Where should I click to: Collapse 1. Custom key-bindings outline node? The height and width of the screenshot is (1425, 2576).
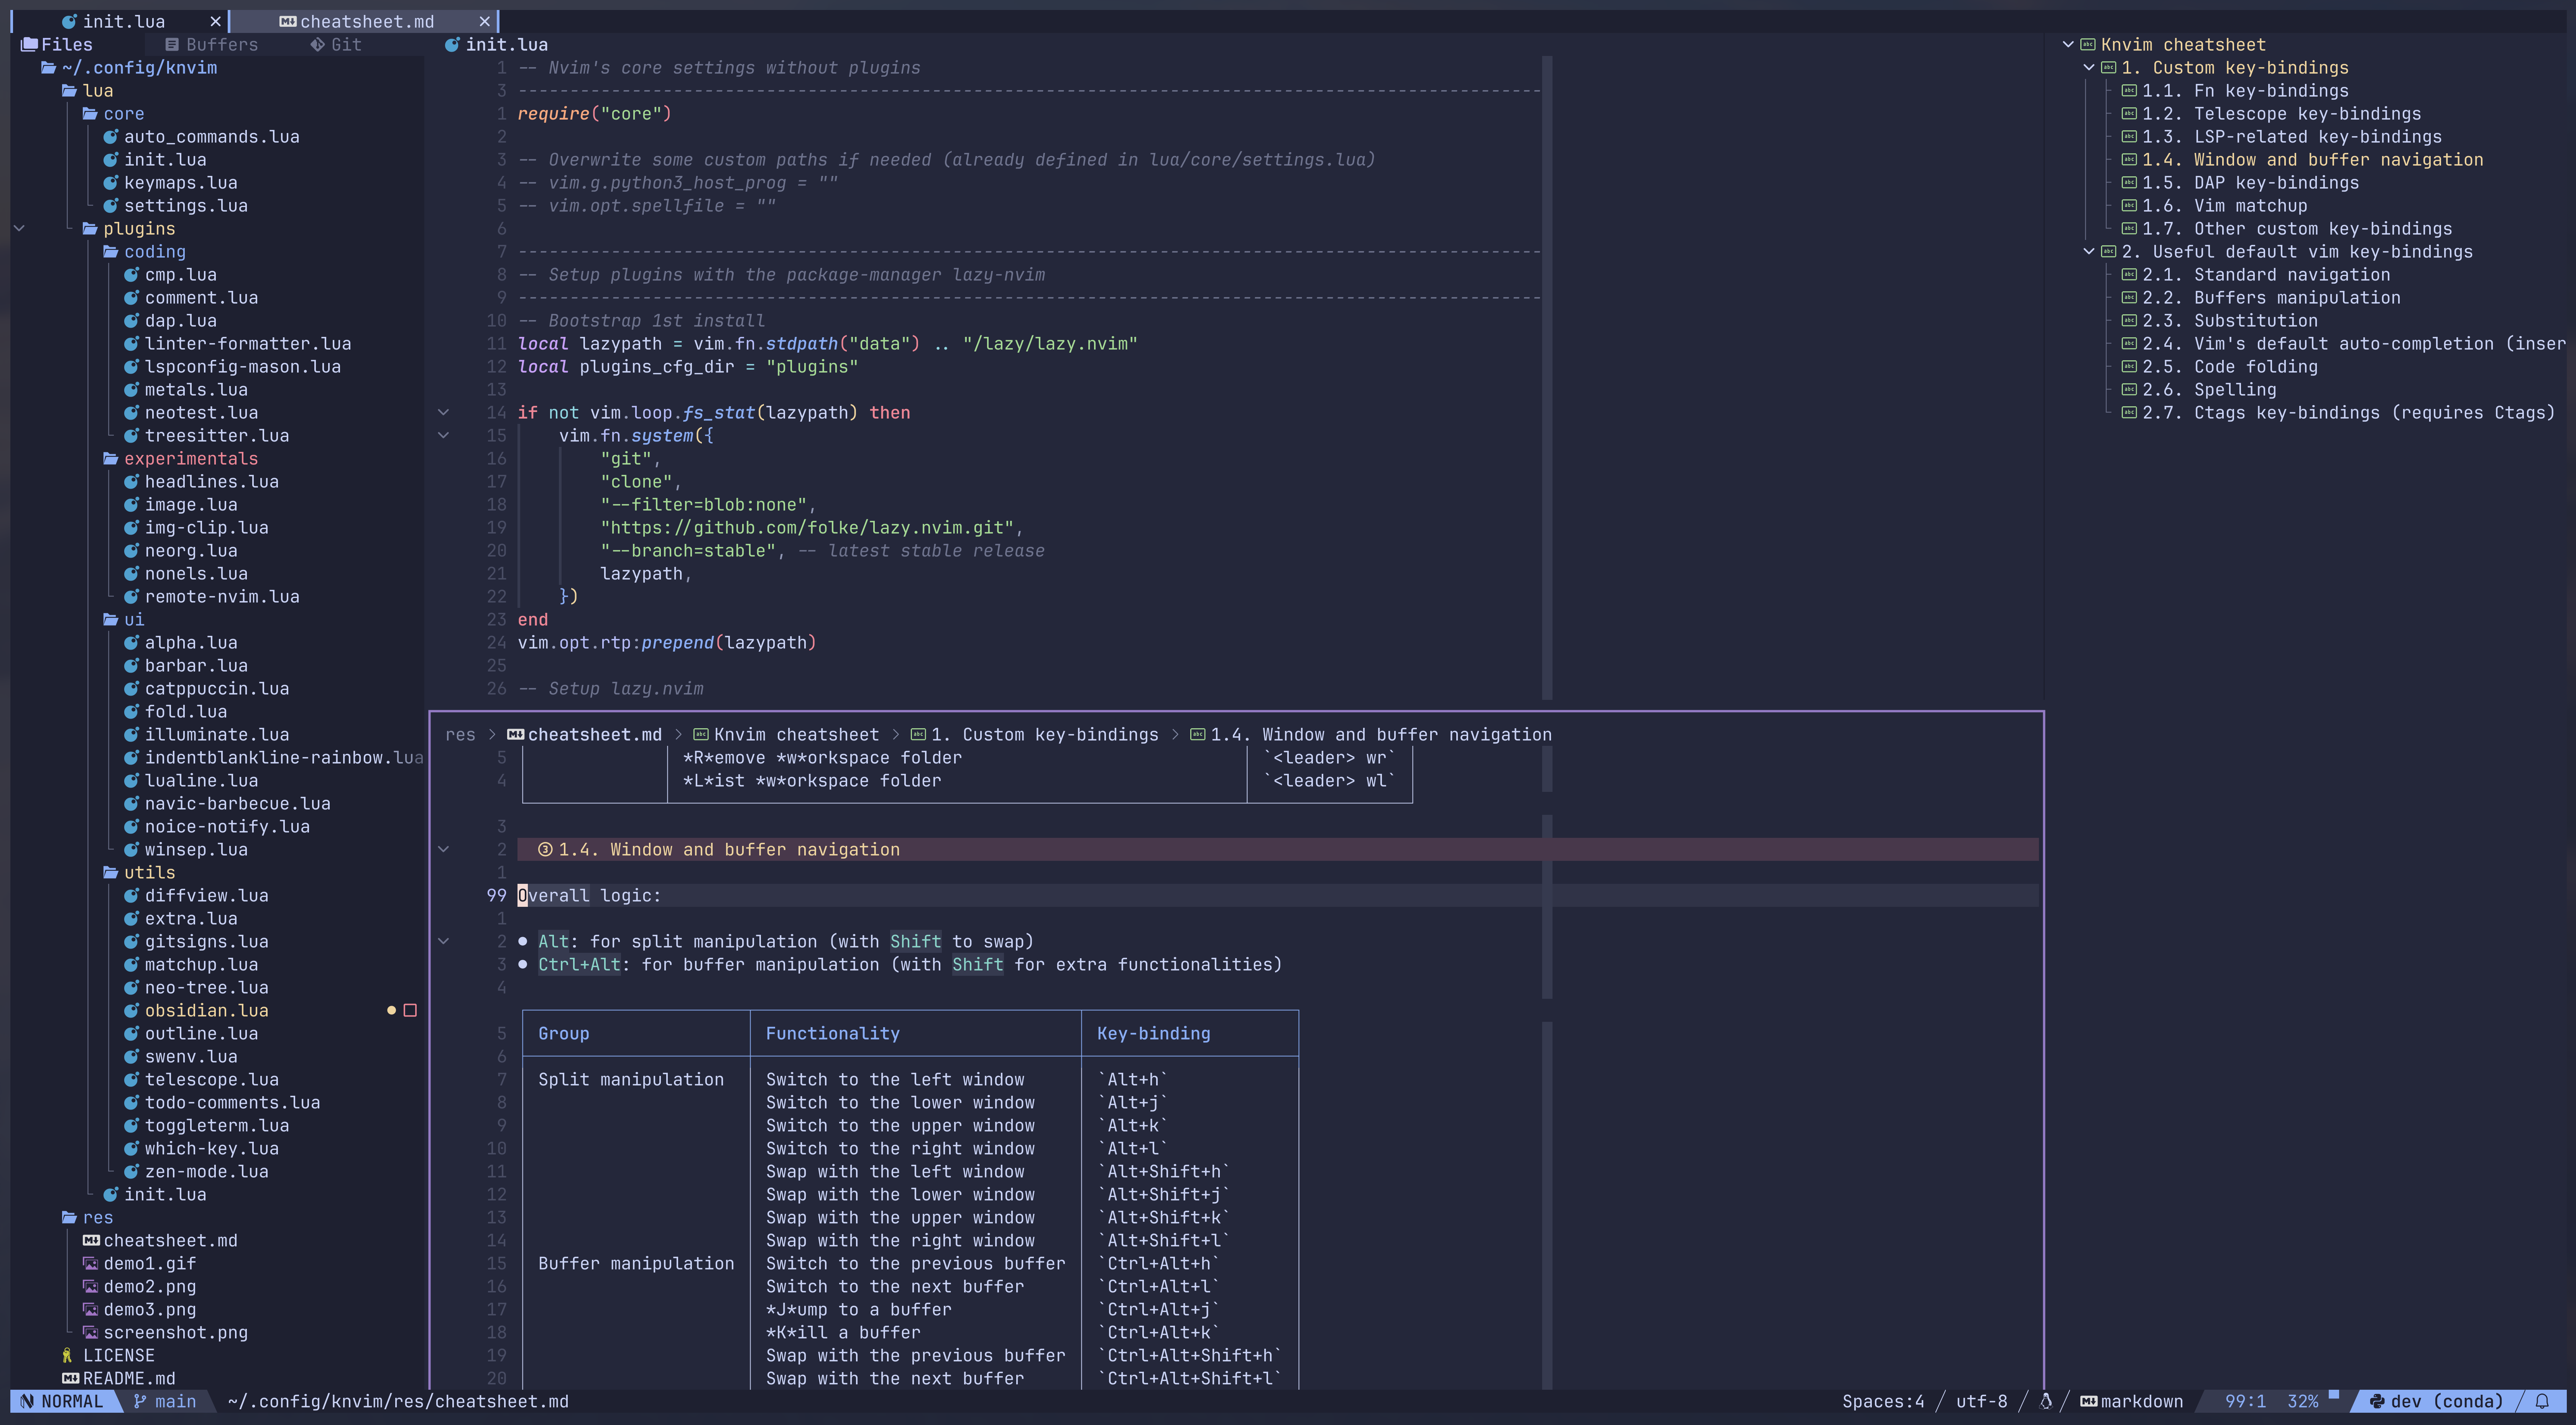(x=2089, y=67)
